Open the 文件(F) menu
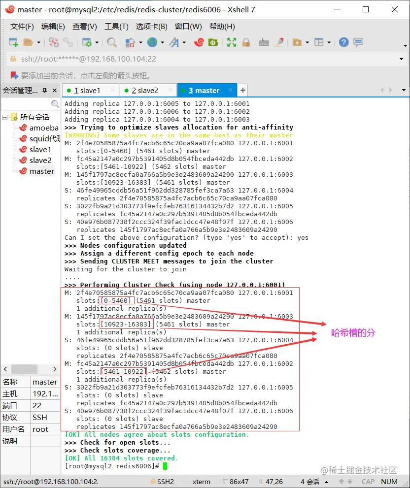This screenshot has width=410, height=488. 22,27
